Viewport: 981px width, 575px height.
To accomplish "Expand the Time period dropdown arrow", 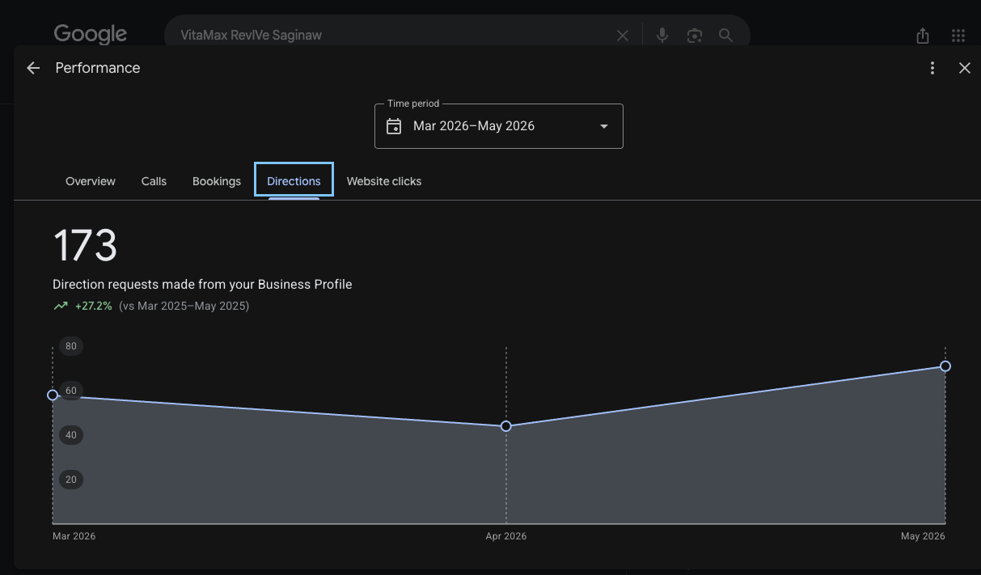I will [x=603, y=126].
